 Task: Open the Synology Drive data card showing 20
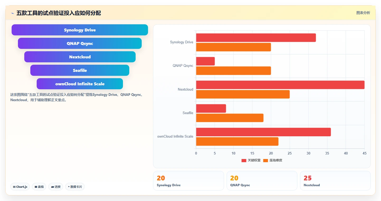pos(188,181)
